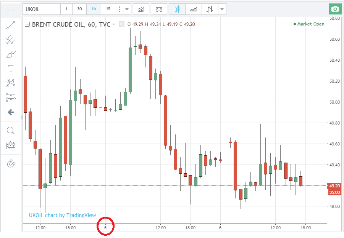
Task: Click the left panel collapse handle
Action: 22,117
